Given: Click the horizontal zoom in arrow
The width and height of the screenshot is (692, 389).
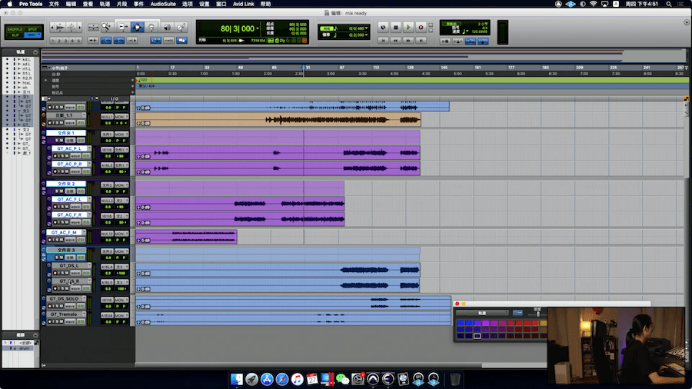Looking at the screenshot, I should (x=80, y=28).
